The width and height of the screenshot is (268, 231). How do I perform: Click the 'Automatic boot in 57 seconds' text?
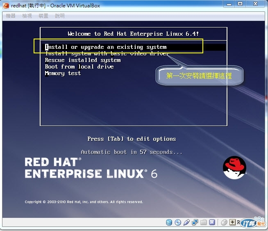(132, 152)
